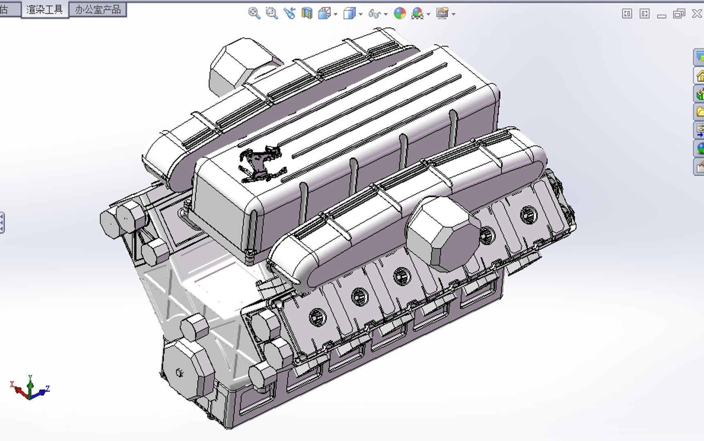Expand the Apply Scene dropdown arrow
The image size is (704, 441).
(x=428, y=14)
